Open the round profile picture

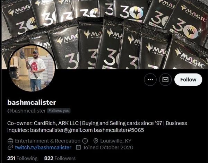(x=32, y=68)
